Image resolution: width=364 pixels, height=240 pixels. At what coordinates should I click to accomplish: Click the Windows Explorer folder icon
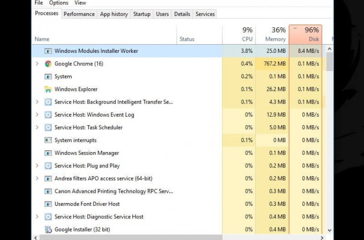(x=48, y=89)
